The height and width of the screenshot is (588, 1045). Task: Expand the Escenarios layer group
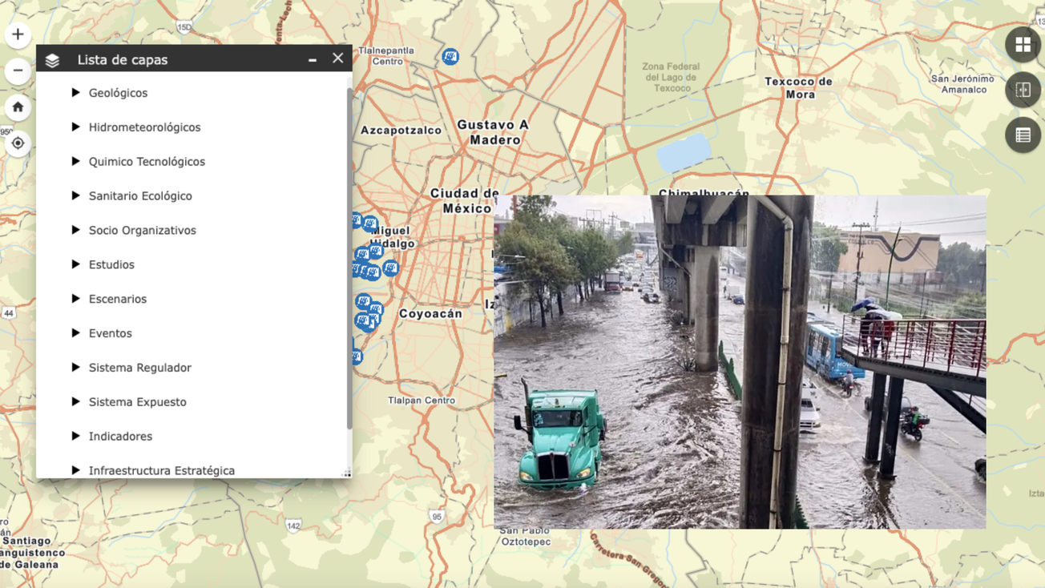tap(75, 299)
